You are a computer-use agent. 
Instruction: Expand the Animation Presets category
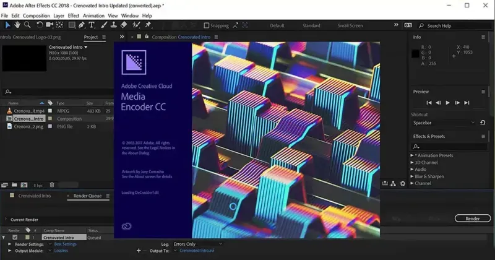point(412,155)
